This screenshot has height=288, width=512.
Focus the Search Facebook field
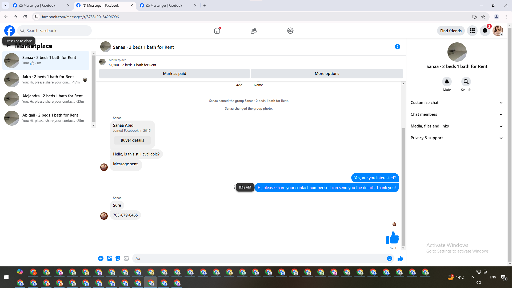(x=55, y=31)
